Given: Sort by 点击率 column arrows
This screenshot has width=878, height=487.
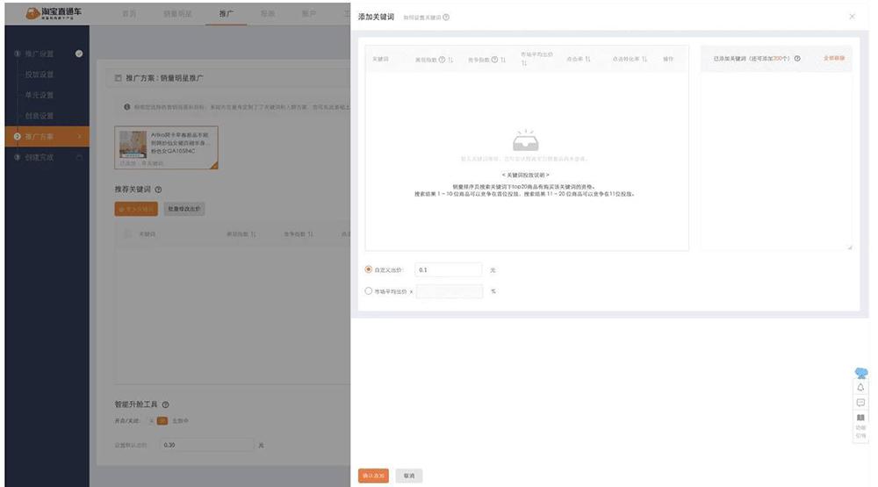Looking at the screenshot, I should (587, 59).
